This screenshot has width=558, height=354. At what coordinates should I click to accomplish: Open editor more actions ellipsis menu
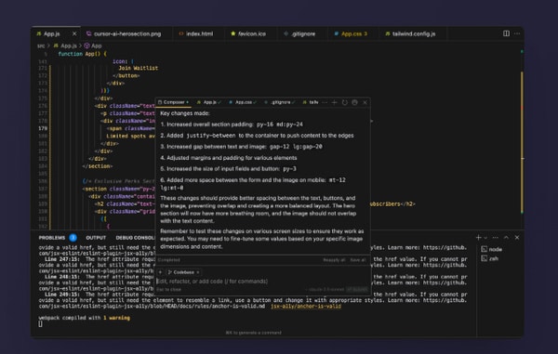pos(517,33)
